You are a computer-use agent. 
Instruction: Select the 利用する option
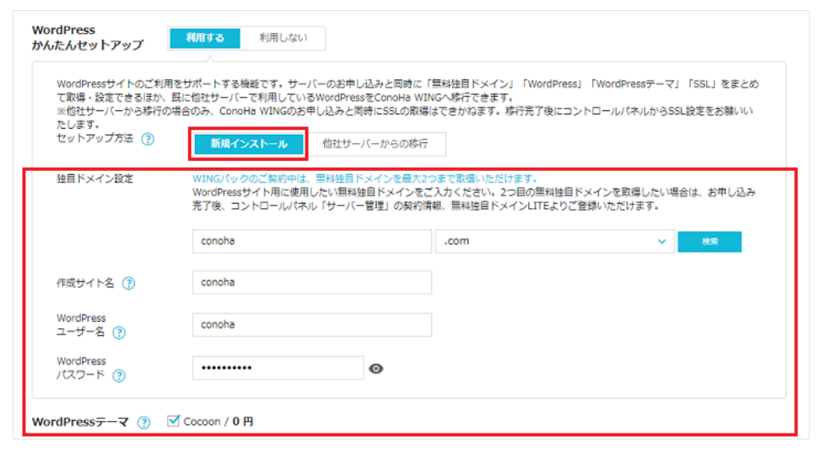[x=205, y=38]
